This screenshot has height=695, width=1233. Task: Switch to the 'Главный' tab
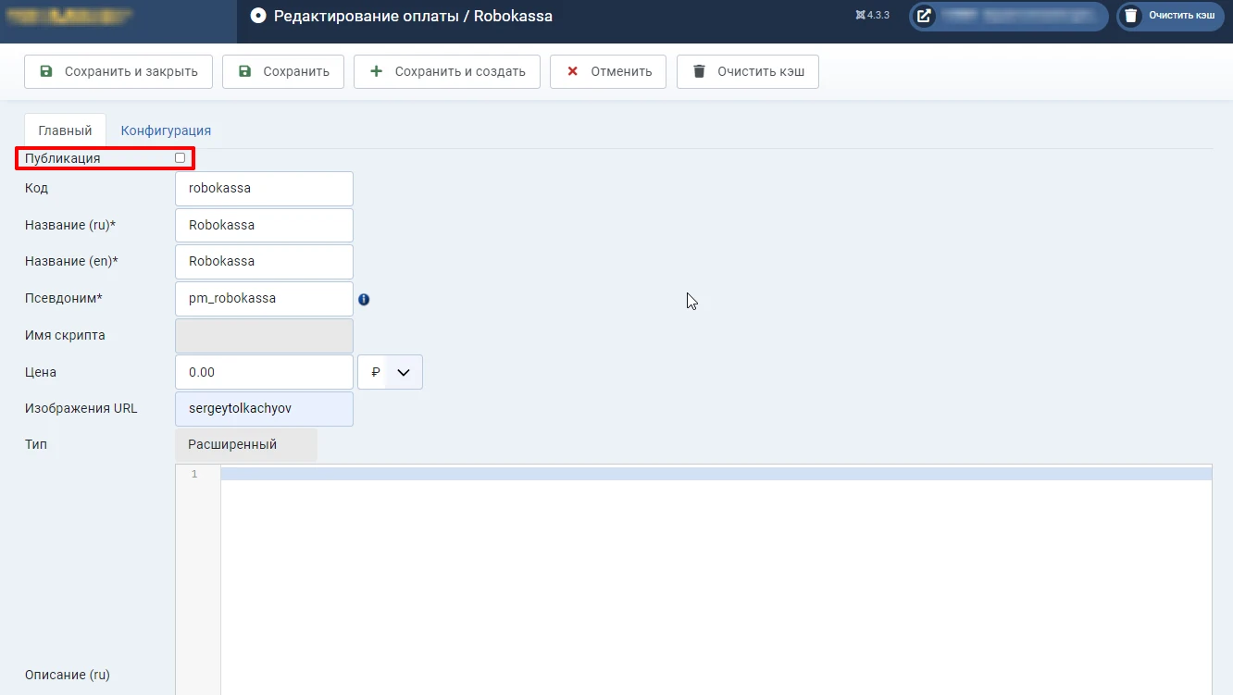[65, 130]
